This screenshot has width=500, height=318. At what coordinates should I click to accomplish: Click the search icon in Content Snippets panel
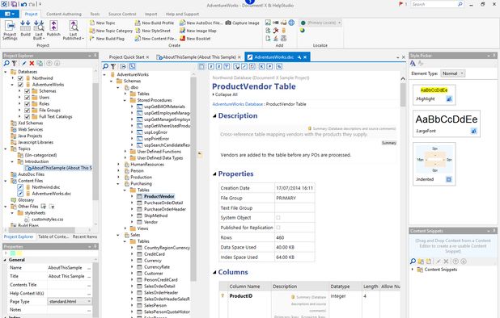click(413, 262)
